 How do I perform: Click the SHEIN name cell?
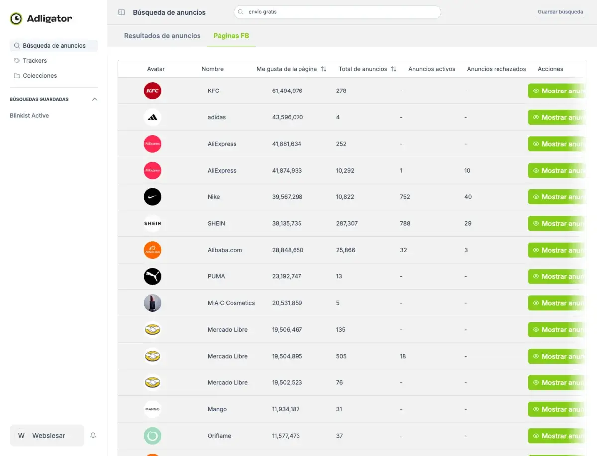coord(216,224)
